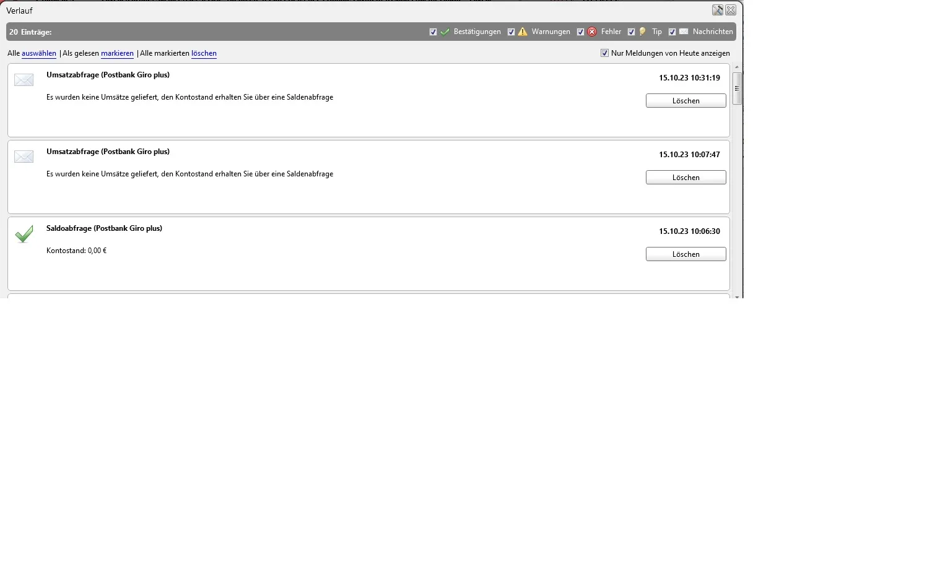Click the envelope icon beside Nachrichten filter
This screenshot has width=927, height=573.
click(684, 32)
